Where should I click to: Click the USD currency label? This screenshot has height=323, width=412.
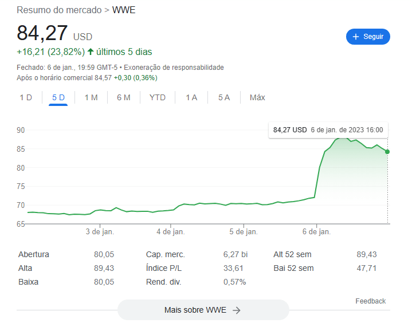click(83, 37)
